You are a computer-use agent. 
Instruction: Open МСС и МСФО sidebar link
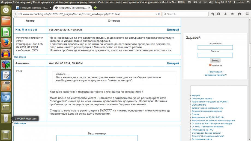click(199, 105)
